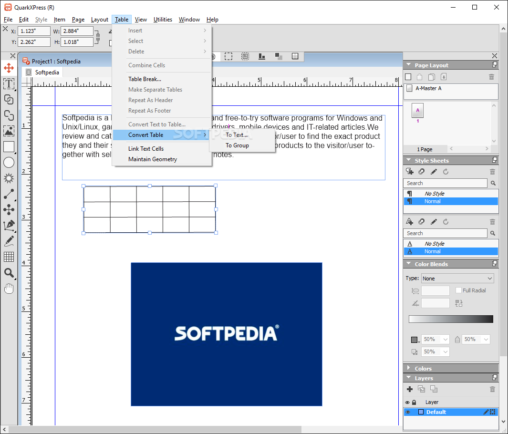This screenshot has width=508, height=434.
Task: Toggle Layers panel lock column icon
Action: click(414, 402)
